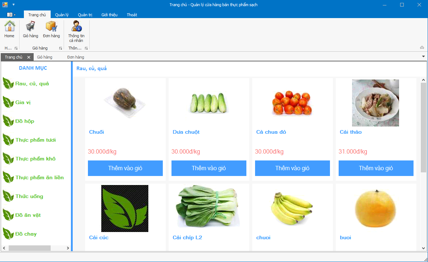
Task: Select the Quản lý ribbon tab
Action: tap(62, 15)
